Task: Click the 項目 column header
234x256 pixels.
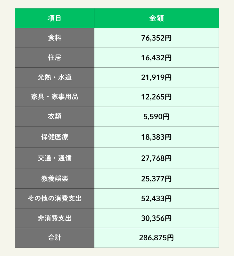Action: [x=54, y=18]
